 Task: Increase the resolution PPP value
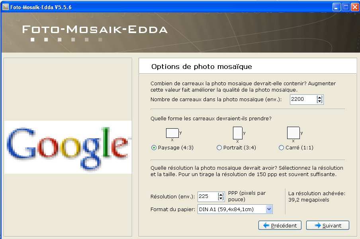[221, 194]
